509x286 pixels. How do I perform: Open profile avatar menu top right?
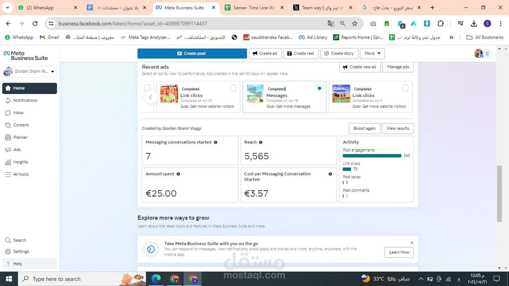click(x=479, y=53)
